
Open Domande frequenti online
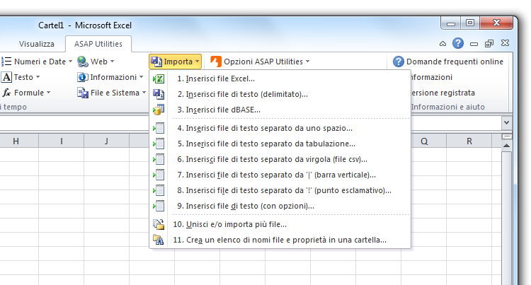[x=448, y=62]
